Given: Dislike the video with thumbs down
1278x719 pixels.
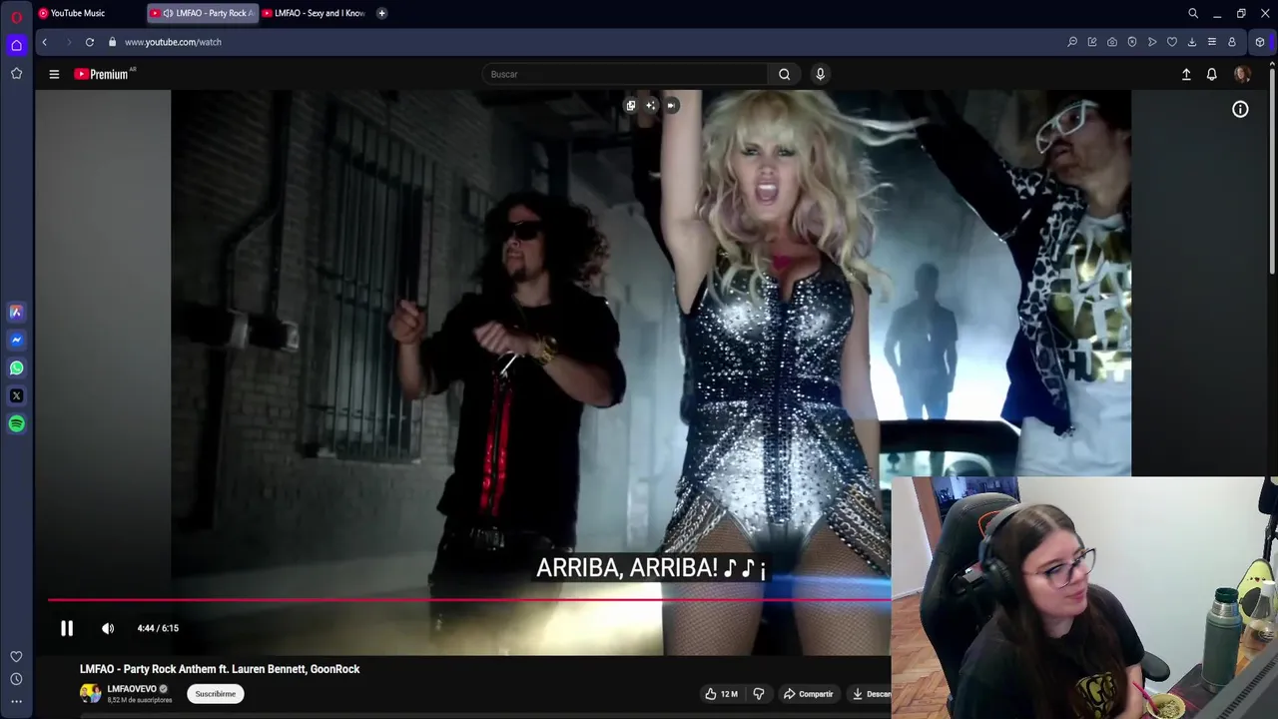Looking at the screenshot, I should coord(759,694).
